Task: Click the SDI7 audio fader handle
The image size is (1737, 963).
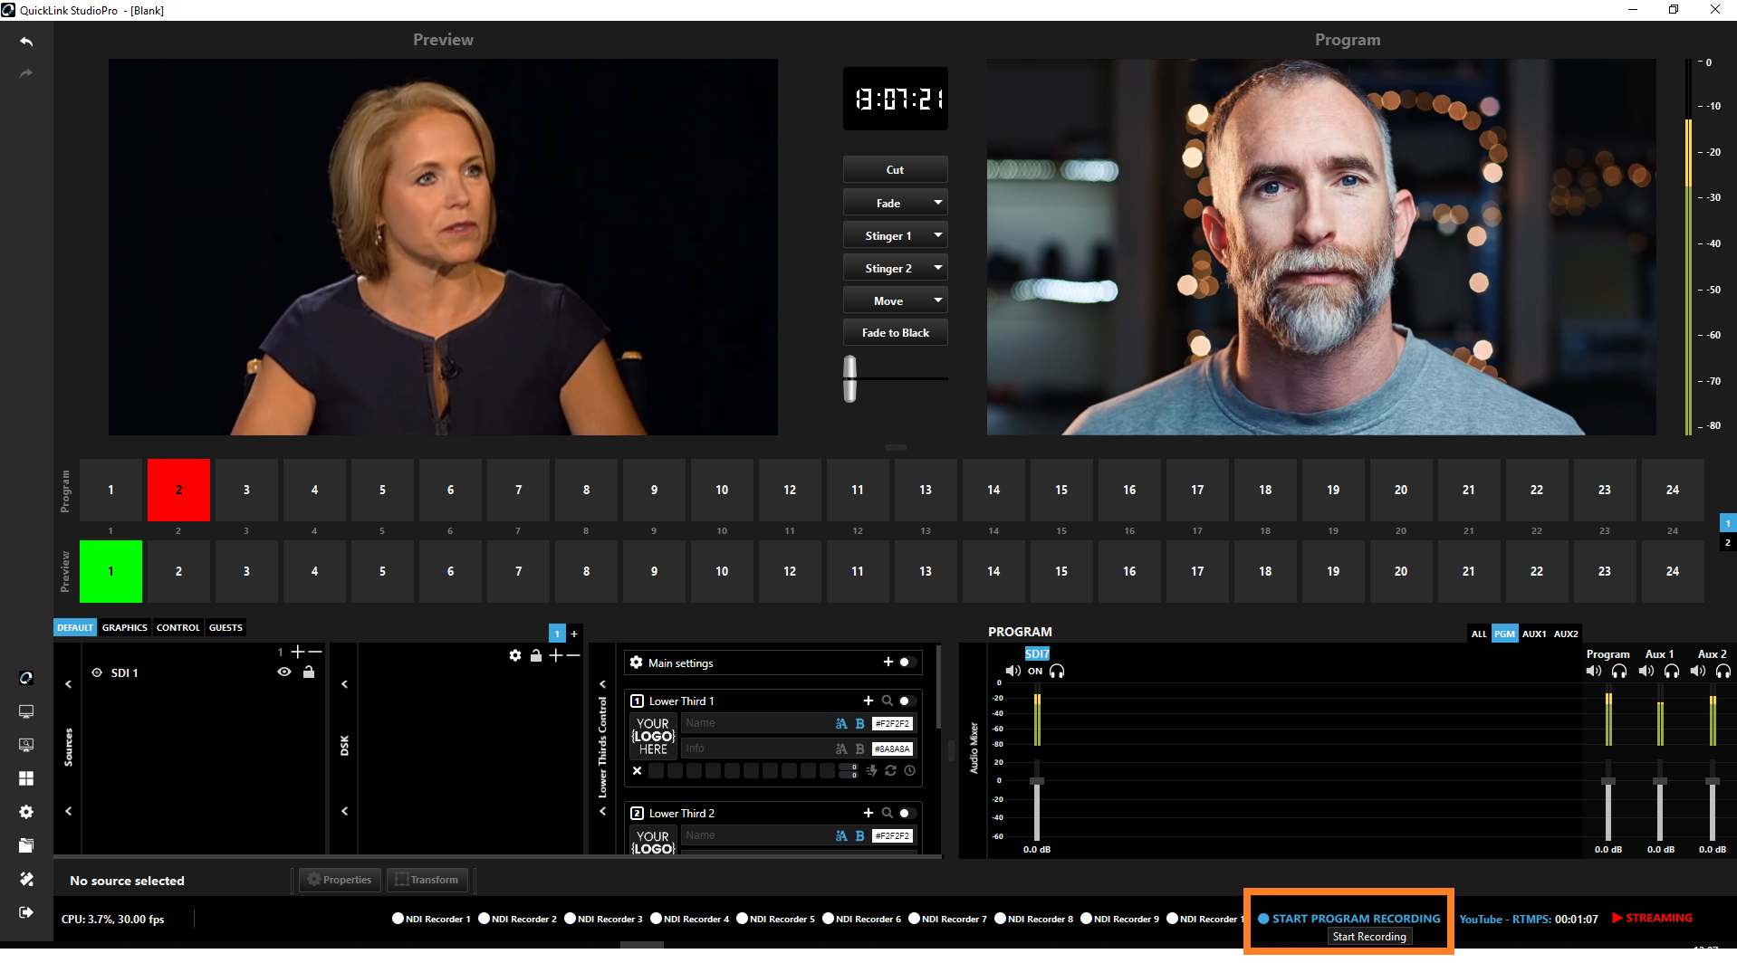Action: [1037, 781]
